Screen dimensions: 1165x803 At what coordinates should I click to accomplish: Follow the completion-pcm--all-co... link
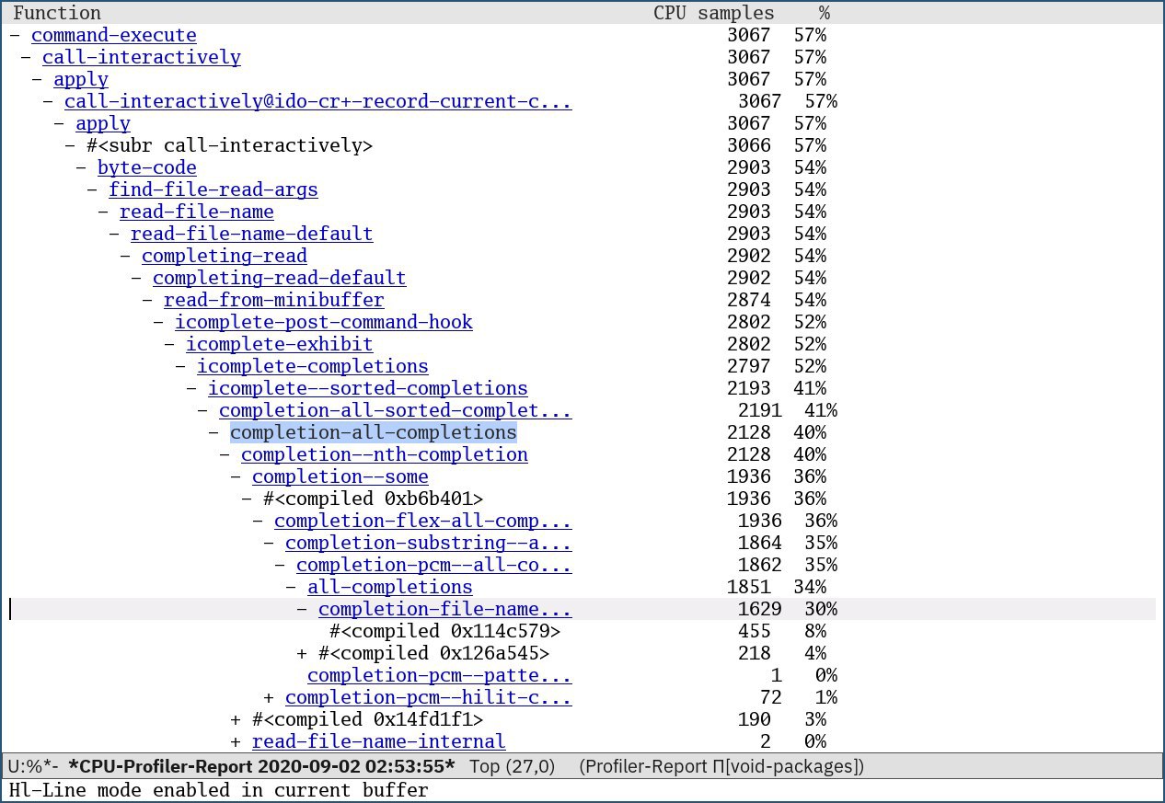[434, 565]
